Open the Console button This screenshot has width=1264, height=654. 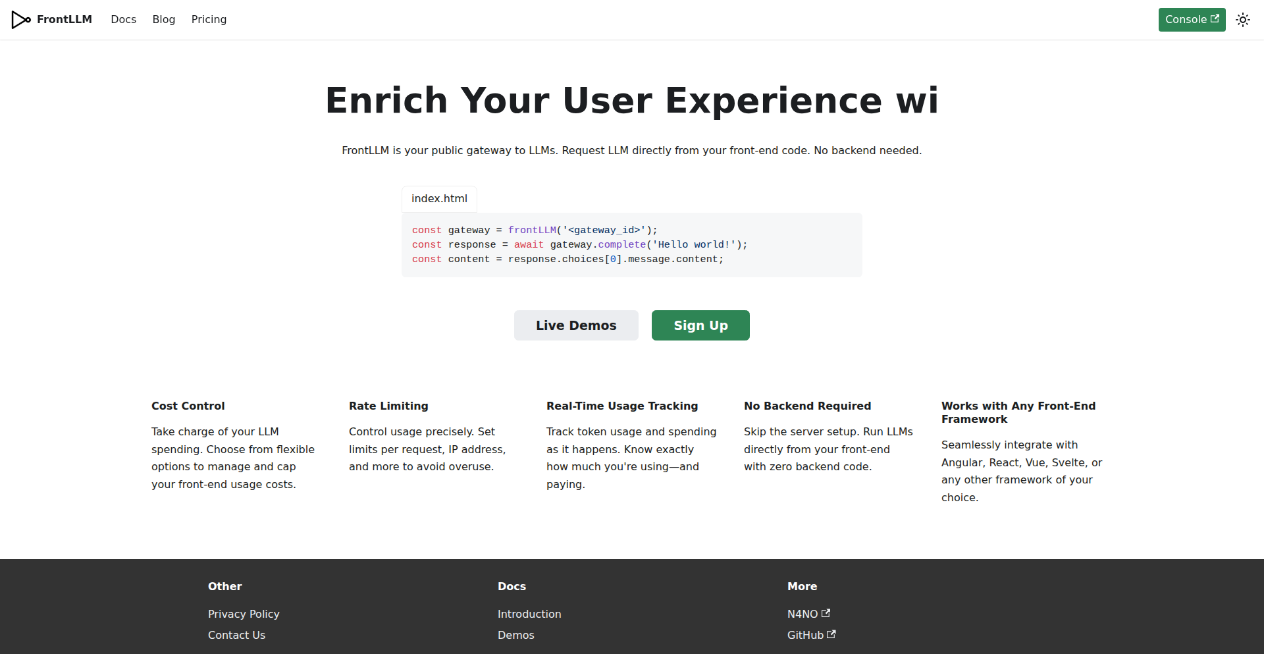(1192, 20)
